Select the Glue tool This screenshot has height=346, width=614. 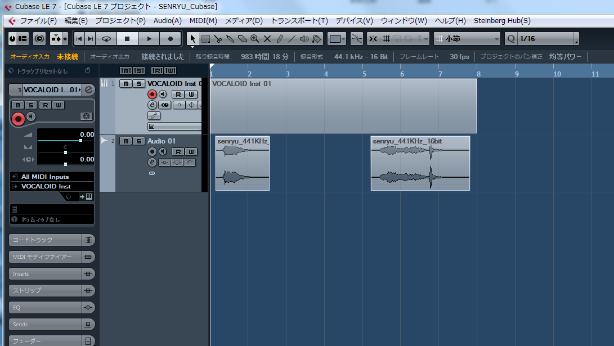(x=230, y=39)
